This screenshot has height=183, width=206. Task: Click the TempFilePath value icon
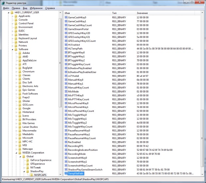(x=66, y=173)
